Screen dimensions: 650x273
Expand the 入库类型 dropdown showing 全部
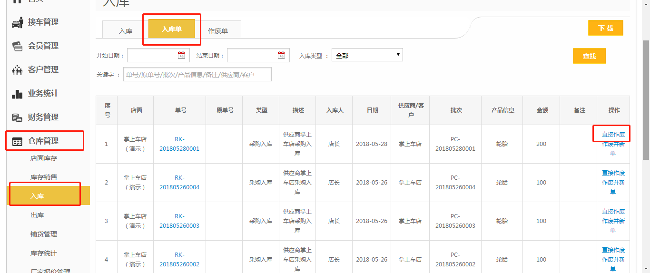tap(367, 55)
